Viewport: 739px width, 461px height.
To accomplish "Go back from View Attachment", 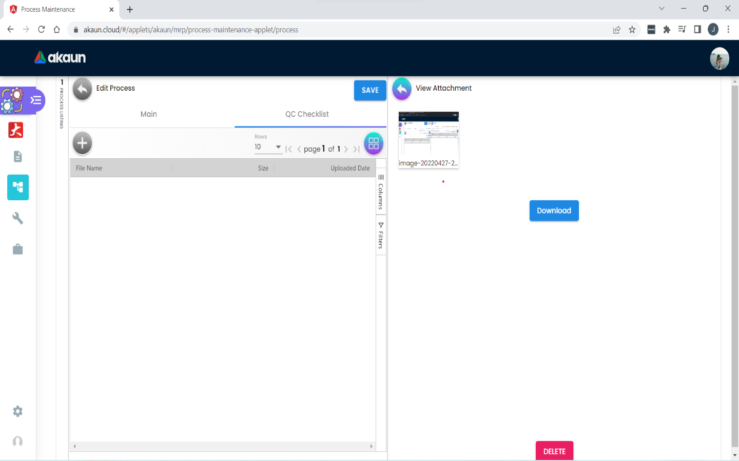I will point(402,89).
